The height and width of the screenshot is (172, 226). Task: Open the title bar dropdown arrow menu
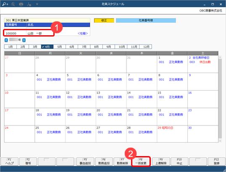click(37, 4)
